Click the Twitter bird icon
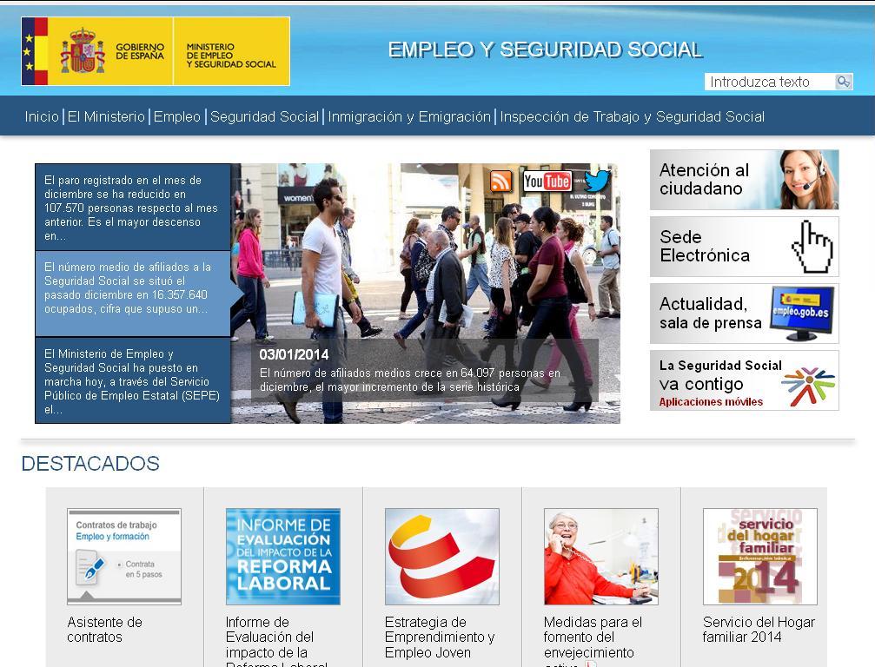Viewport: 875px width, 667px height. [x=597, y=182]
